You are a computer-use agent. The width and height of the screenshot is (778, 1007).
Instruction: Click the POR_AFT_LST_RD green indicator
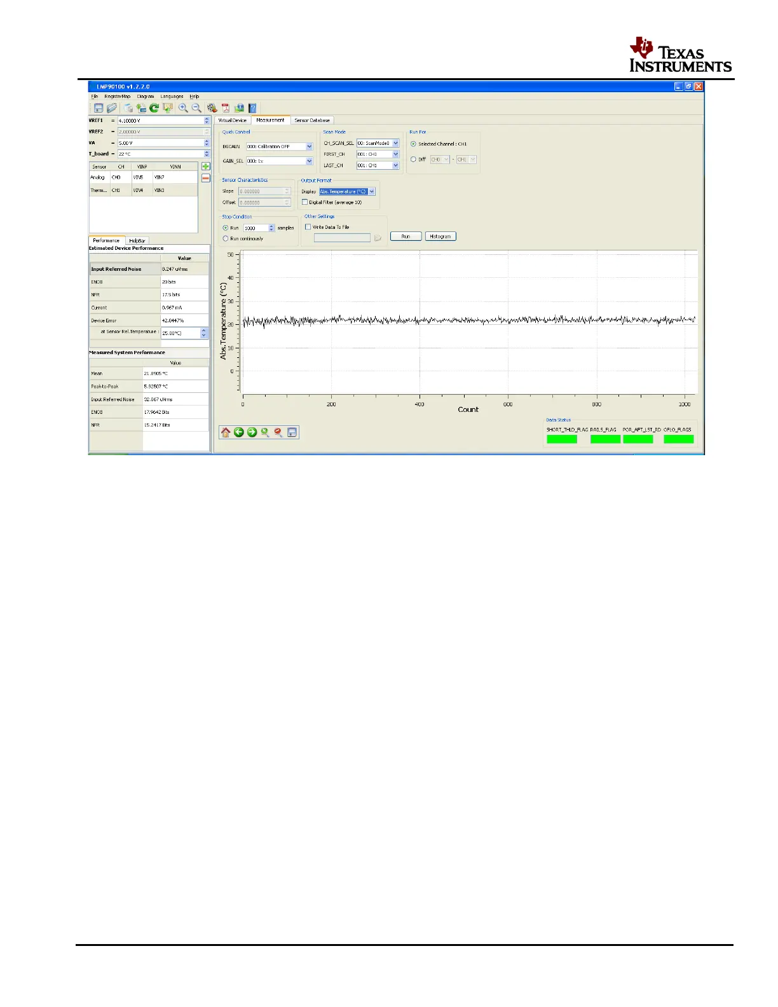[638, 439]
